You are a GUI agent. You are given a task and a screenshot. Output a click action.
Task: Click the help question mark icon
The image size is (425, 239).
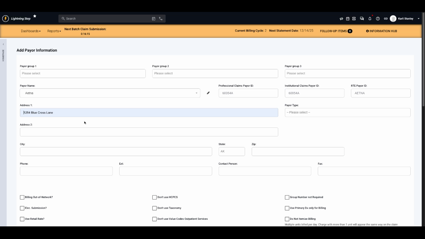pos(378,19)
